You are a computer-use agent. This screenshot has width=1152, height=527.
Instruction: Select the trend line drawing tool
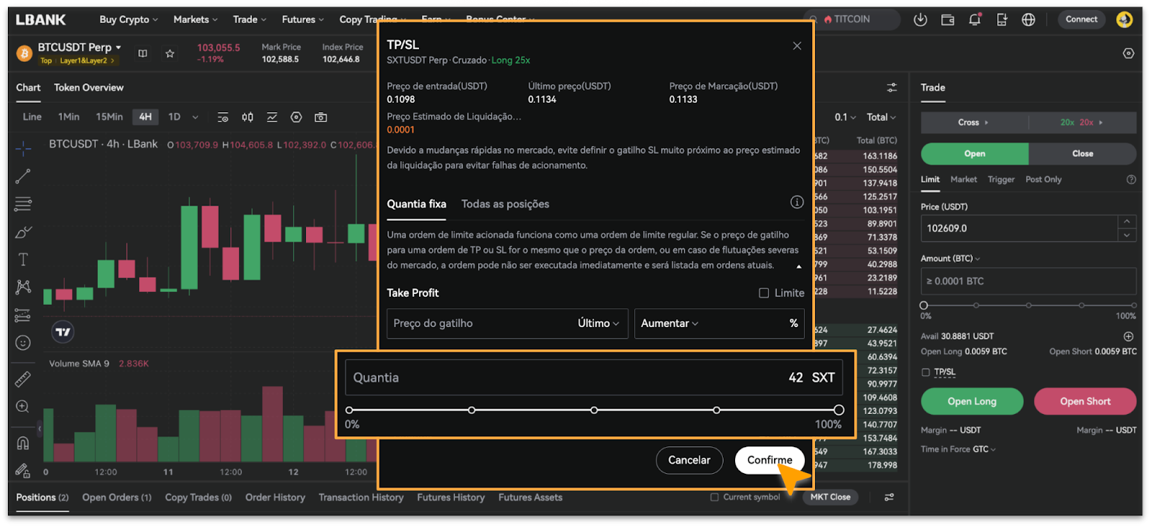pos(23,176)
